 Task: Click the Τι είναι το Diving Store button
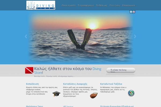click(121, 70)
